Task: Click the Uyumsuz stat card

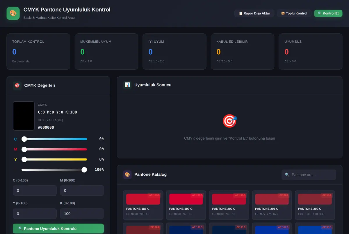Action: coord(311,51)
